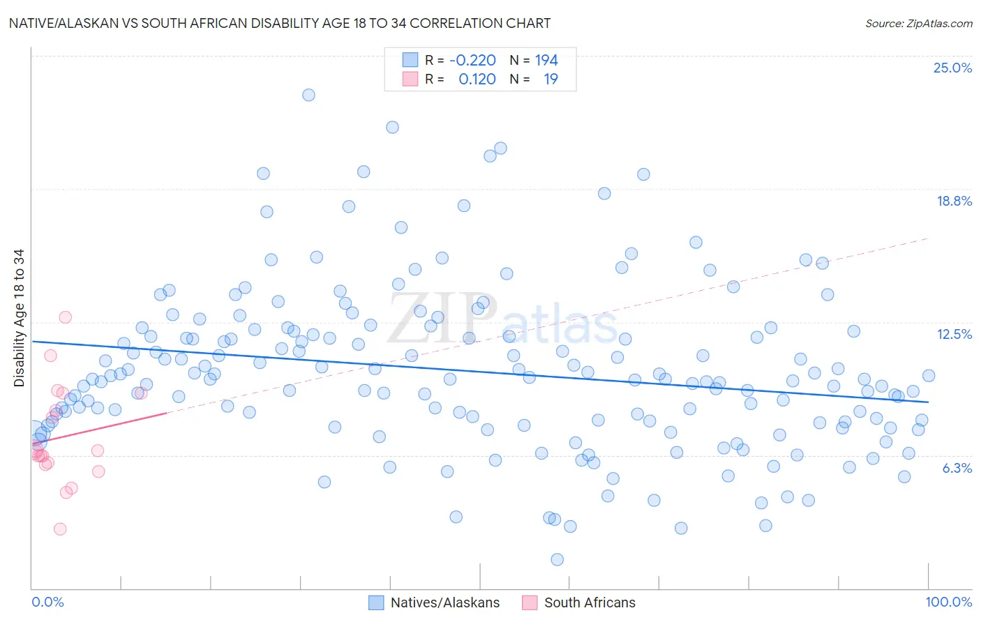981x622 pixels.
Task: Click the Disability Age 18 to 34 axis title
Action: [x=19, y=318]
